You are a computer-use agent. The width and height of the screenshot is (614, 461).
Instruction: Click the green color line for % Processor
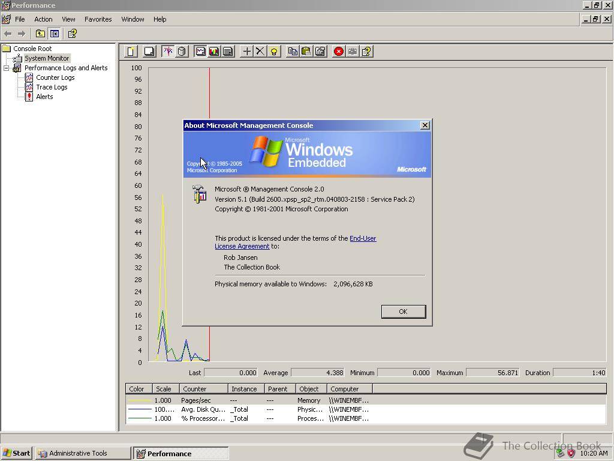point(140,418)
